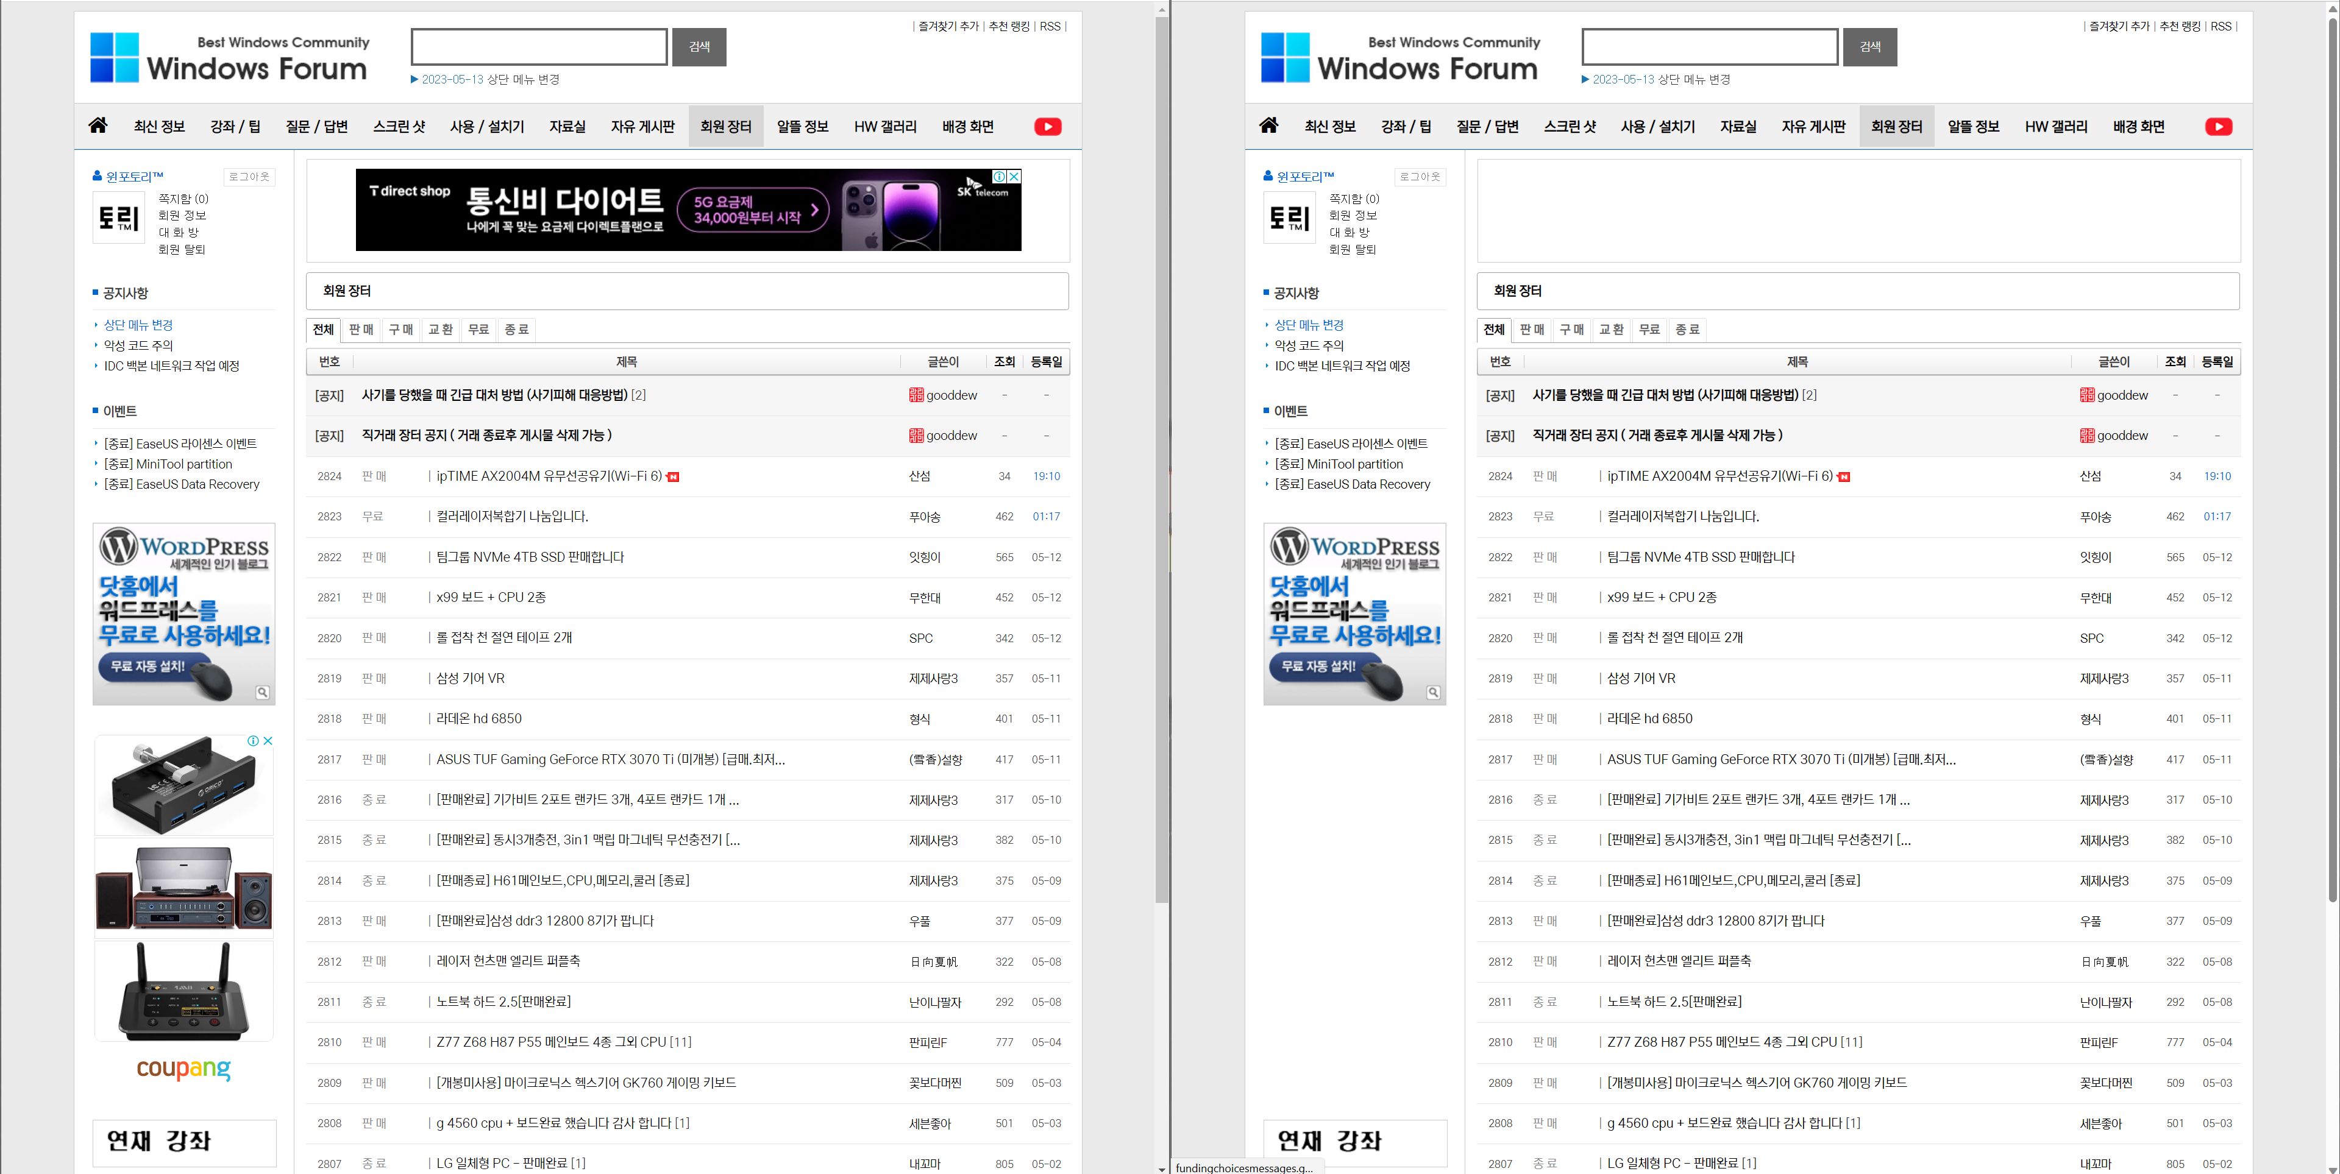
Task: Open post 컬러레이저복합기 나눔입니다 in left window
Action: point(513,517)
